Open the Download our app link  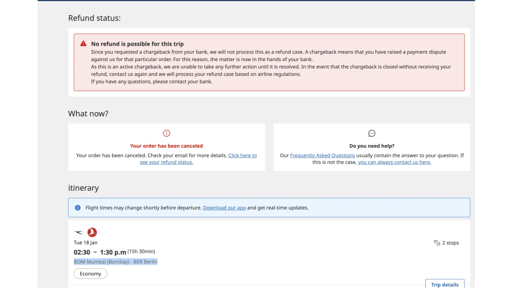coord(224,208)
